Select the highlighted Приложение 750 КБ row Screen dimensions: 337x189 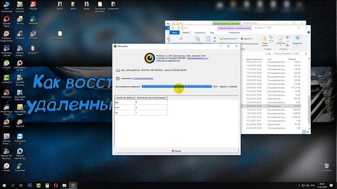(x=271, y=106)
